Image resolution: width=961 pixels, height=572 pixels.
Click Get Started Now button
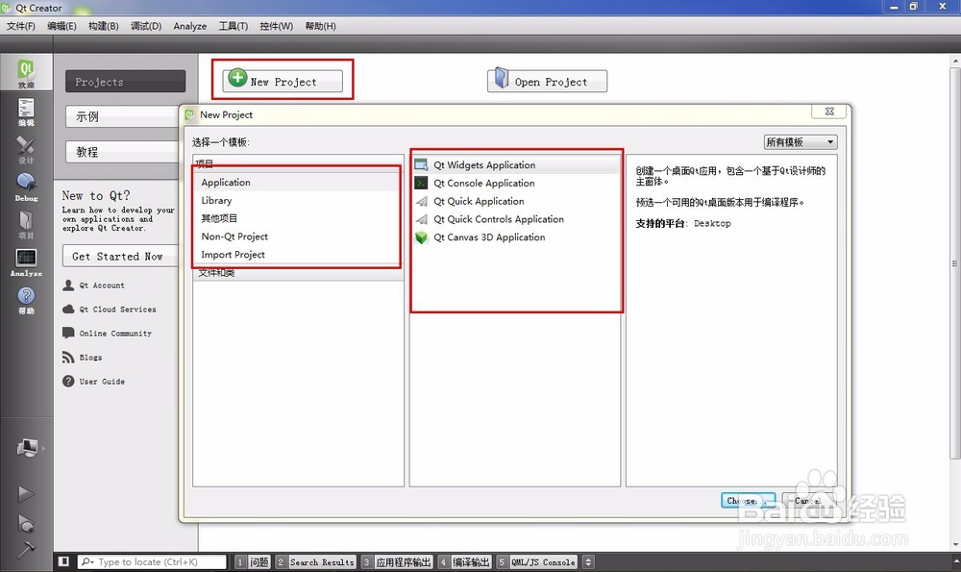pos(120,257)
